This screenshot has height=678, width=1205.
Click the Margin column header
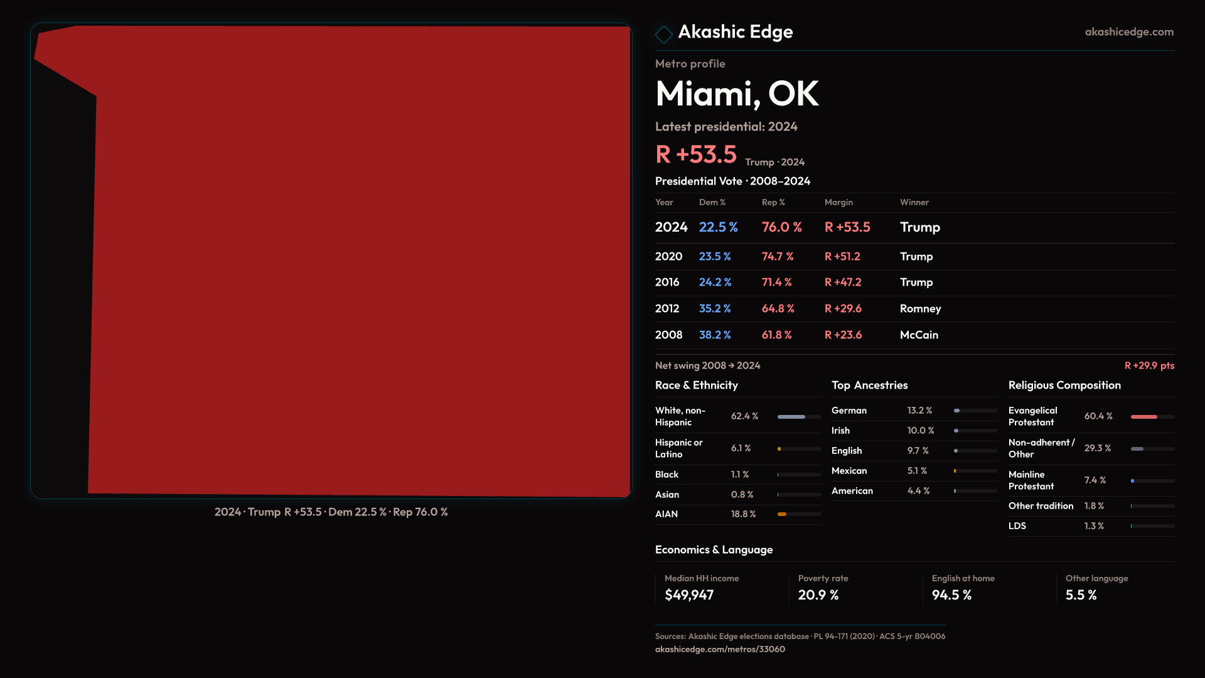838,202
